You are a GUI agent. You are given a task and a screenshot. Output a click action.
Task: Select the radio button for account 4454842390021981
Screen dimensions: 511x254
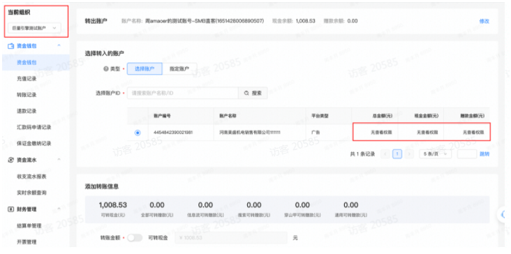point(138,133)
